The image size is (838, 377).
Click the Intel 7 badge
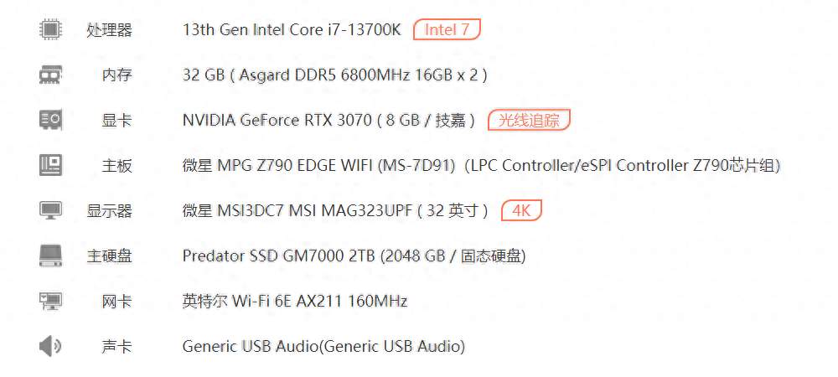click(447, 30)
